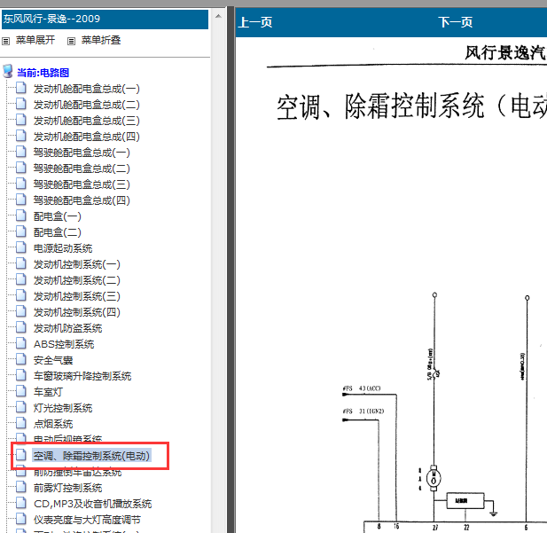Click page icon beside 空调、除霜控制系统(电动)
The image size is (547, 533).
pos(21,455)
